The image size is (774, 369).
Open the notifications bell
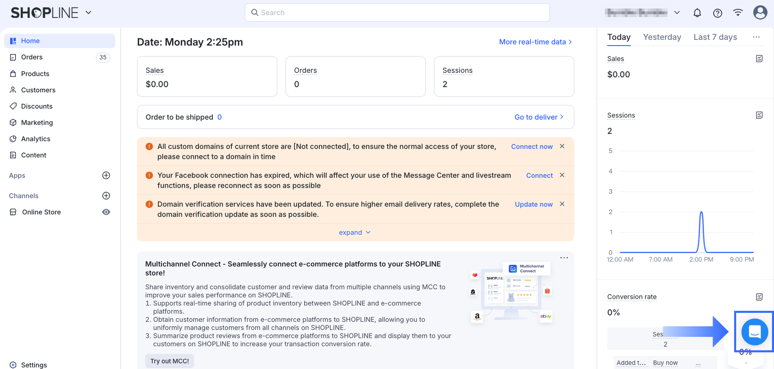click(x=697, y=13)
